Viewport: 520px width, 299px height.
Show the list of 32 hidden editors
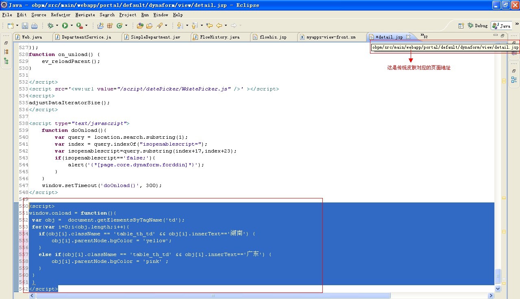[x=424, y=36]
